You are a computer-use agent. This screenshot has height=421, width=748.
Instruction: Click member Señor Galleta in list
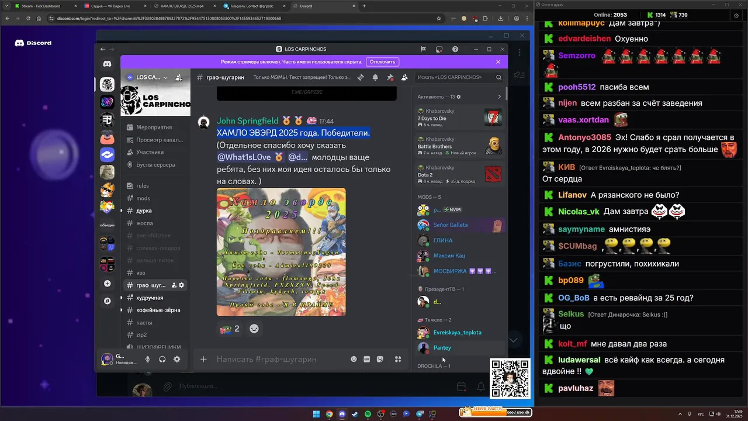(459, 225)
